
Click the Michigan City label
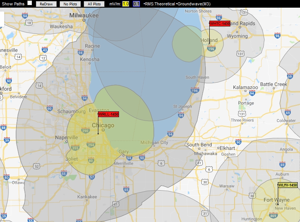pos(154,142)
